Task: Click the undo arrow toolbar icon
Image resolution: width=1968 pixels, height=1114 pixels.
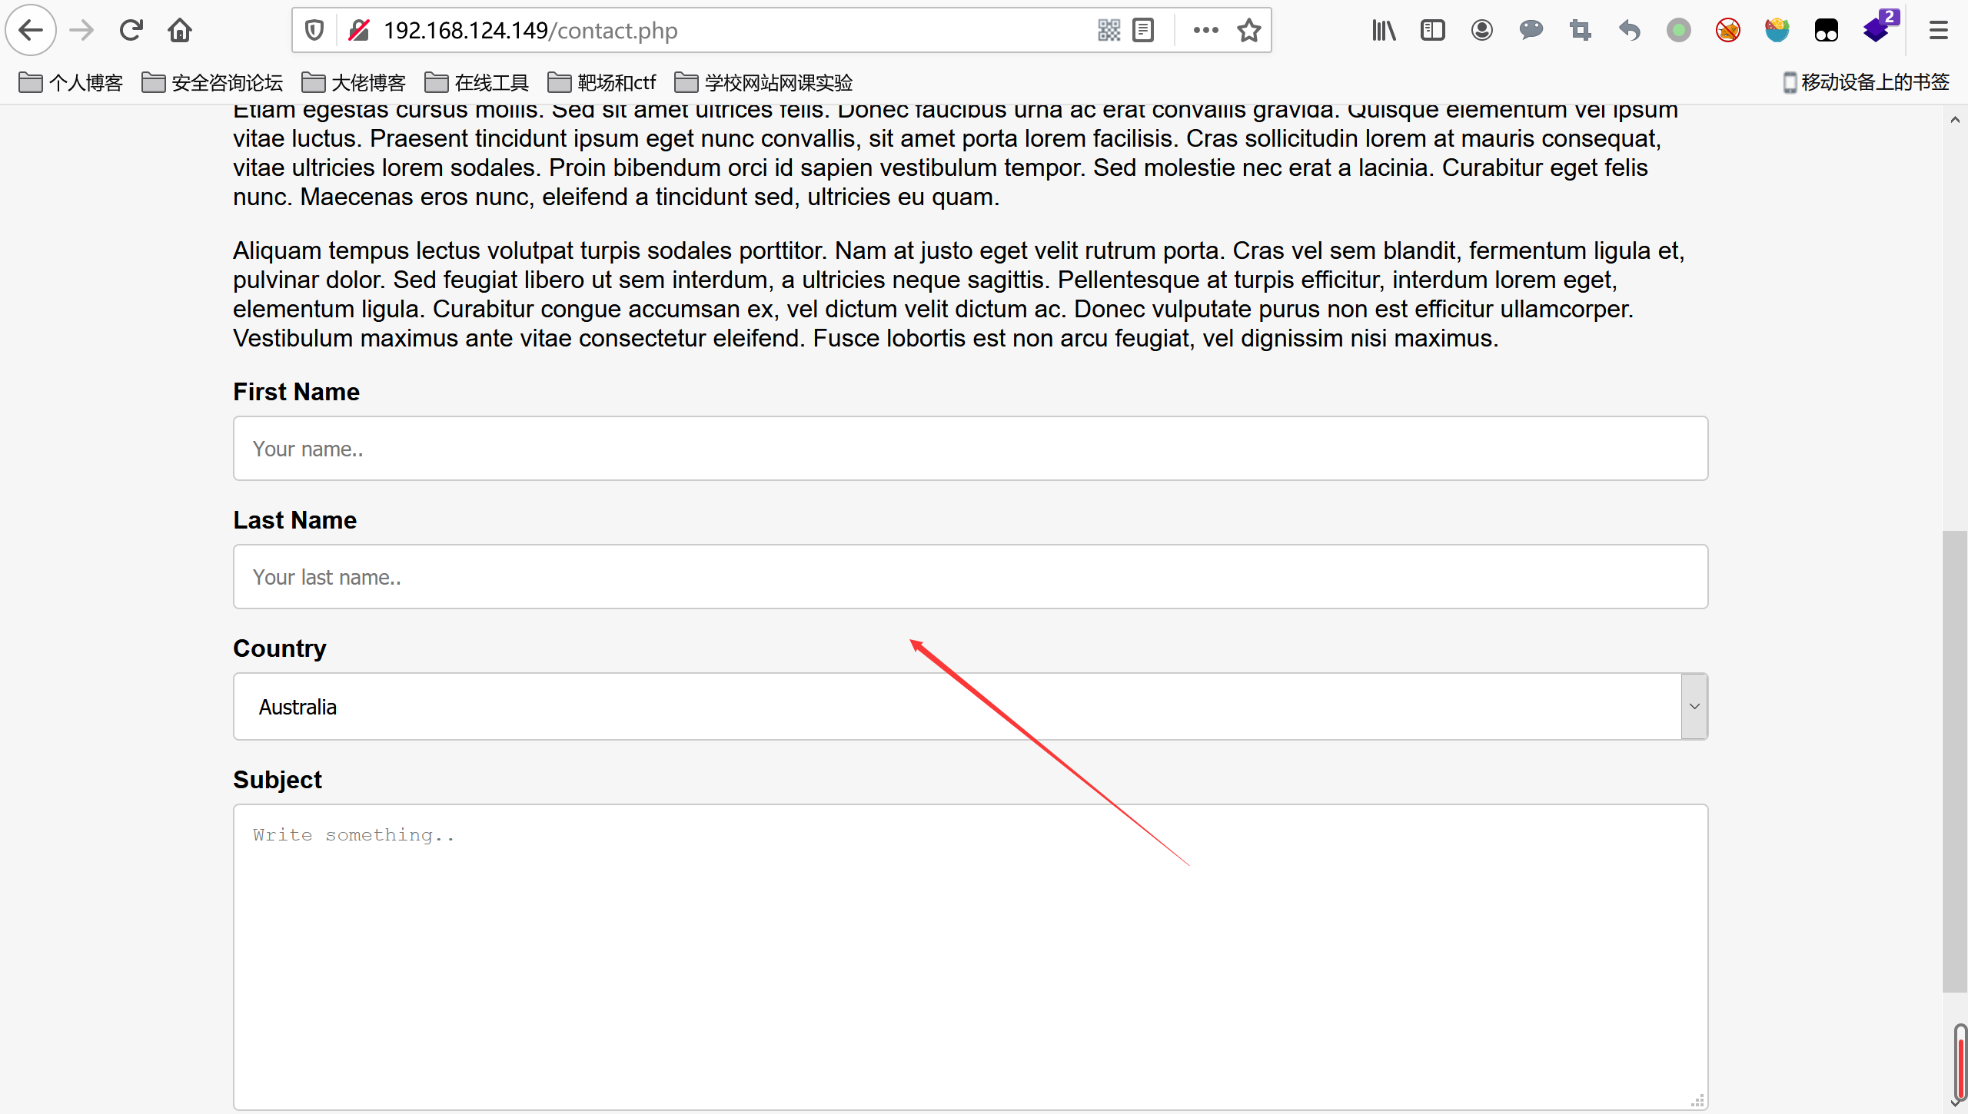Action: click(1630, 31)
